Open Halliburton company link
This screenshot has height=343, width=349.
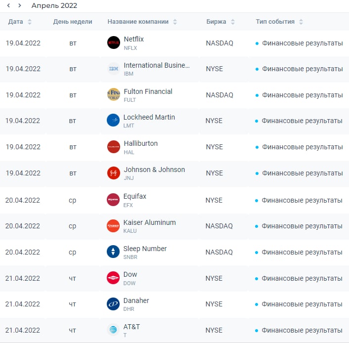point(141,143)
